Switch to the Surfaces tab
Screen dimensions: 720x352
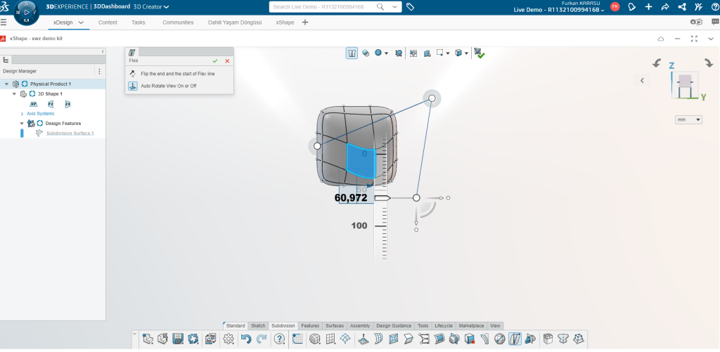[334, 326]
